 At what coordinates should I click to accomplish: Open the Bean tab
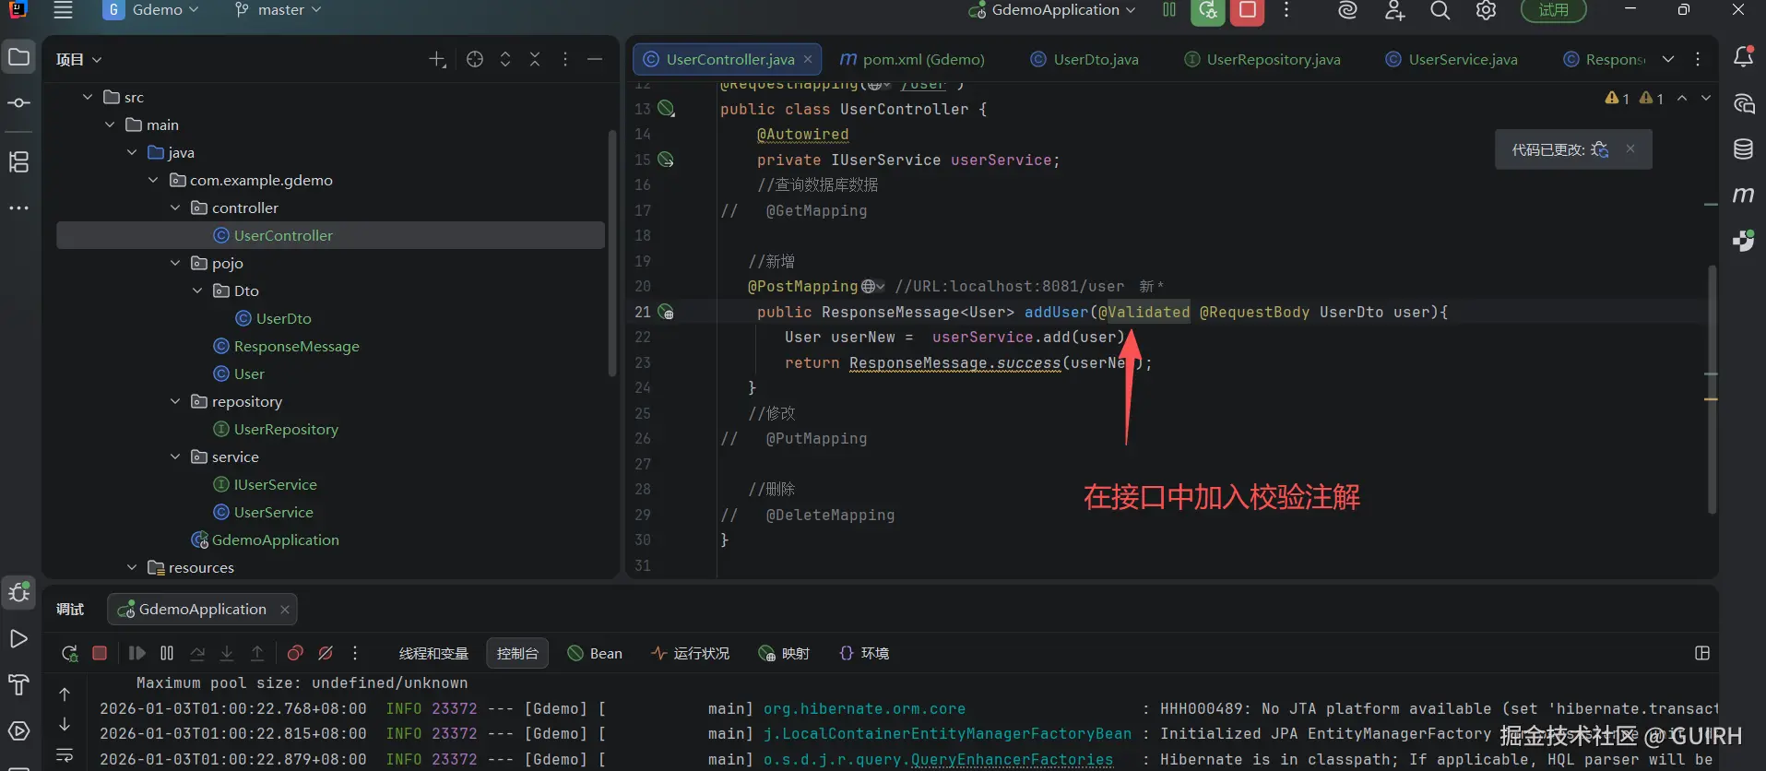pos(595,653)
